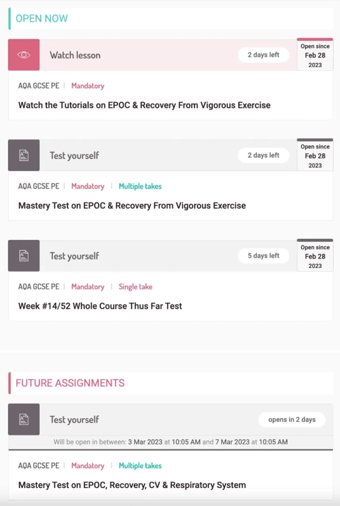Select the FUTURE ASSIGNMENTS section heading

70,383
